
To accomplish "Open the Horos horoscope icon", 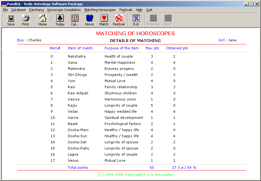I will pos(89,18).
